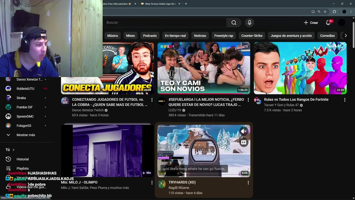Unmute the TRYHARDS preview video
This screenshot has height=200, width=355.
point(244,131)
